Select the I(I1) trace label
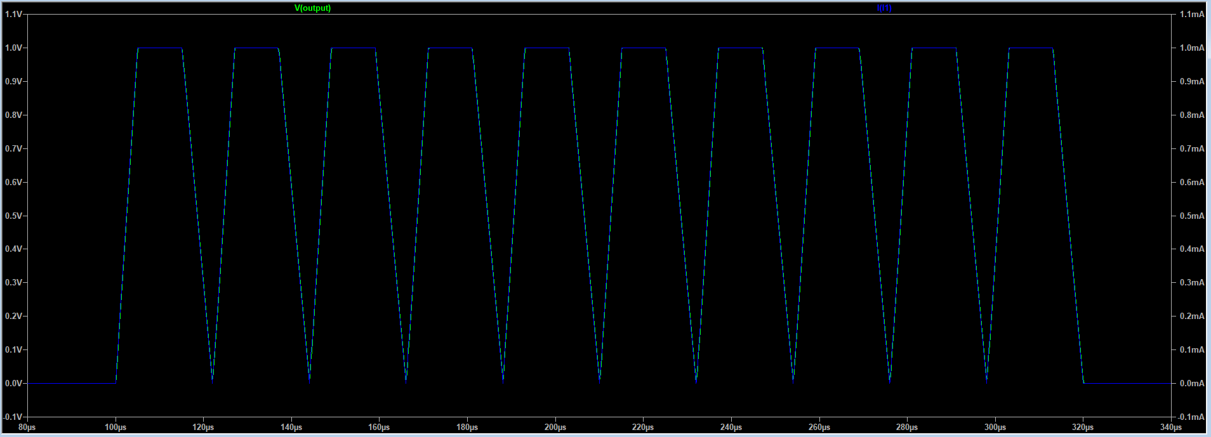1211x437 pixels. 884,8
